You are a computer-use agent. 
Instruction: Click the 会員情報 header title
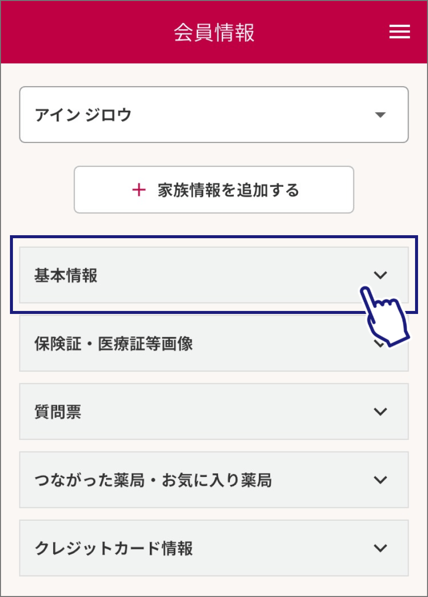[214, 33]
